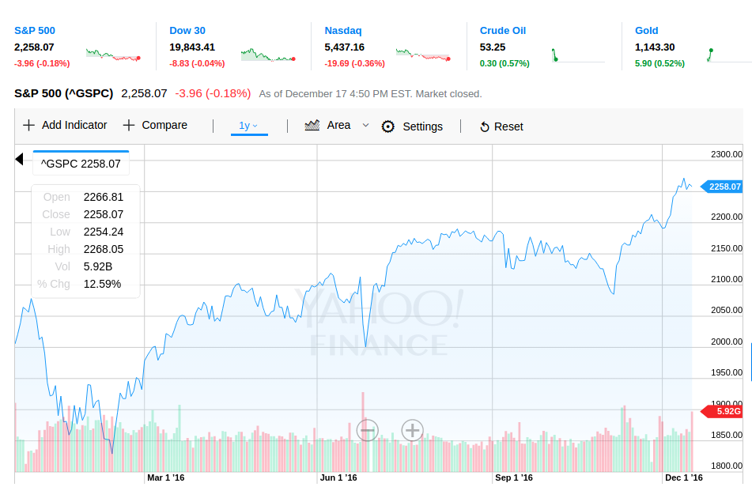Screen dimensions: 752x502
Task: Open the Dow 30 ticker link
Action: [187, 31]
